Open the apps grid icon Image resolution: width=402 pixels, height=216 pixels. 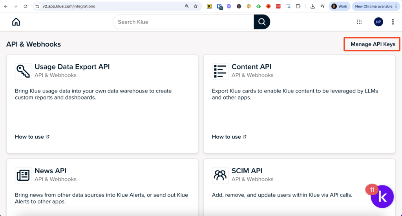pos(359,22)
